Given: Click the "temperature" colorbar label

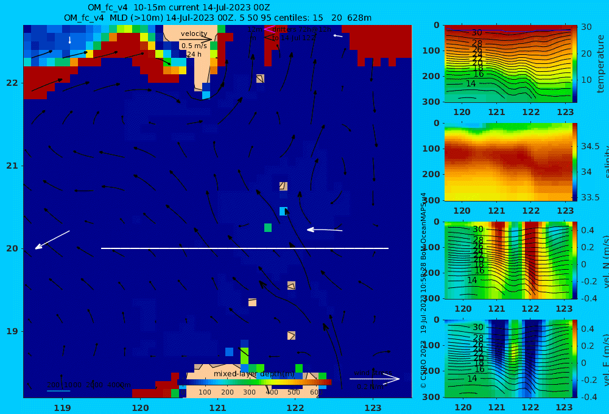Looking at the screenshot, I should pyautogui.click(x=601, y=64).
